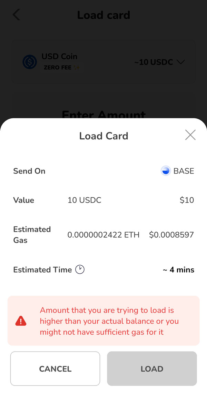Click the clock icon beside Estimated Time
This screenshot has width=207, height=403.
80,269
